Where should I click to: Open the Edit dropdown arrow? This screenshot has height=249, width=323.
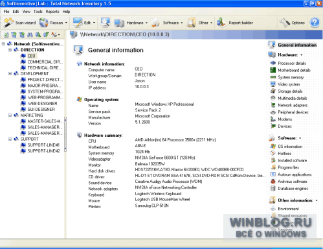click(x=94, y=23)
